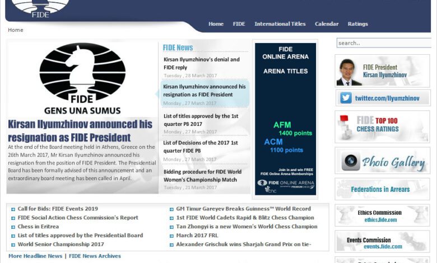Open 1st FIDE World Cadets Rapid & Blitz
437x263 pixels.
click(245, 218)
